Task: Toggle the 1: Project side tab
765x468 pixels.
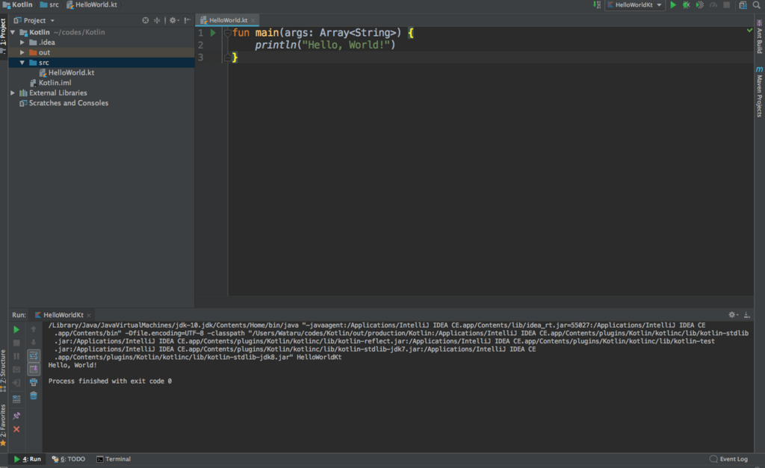Action: [4, 34]
